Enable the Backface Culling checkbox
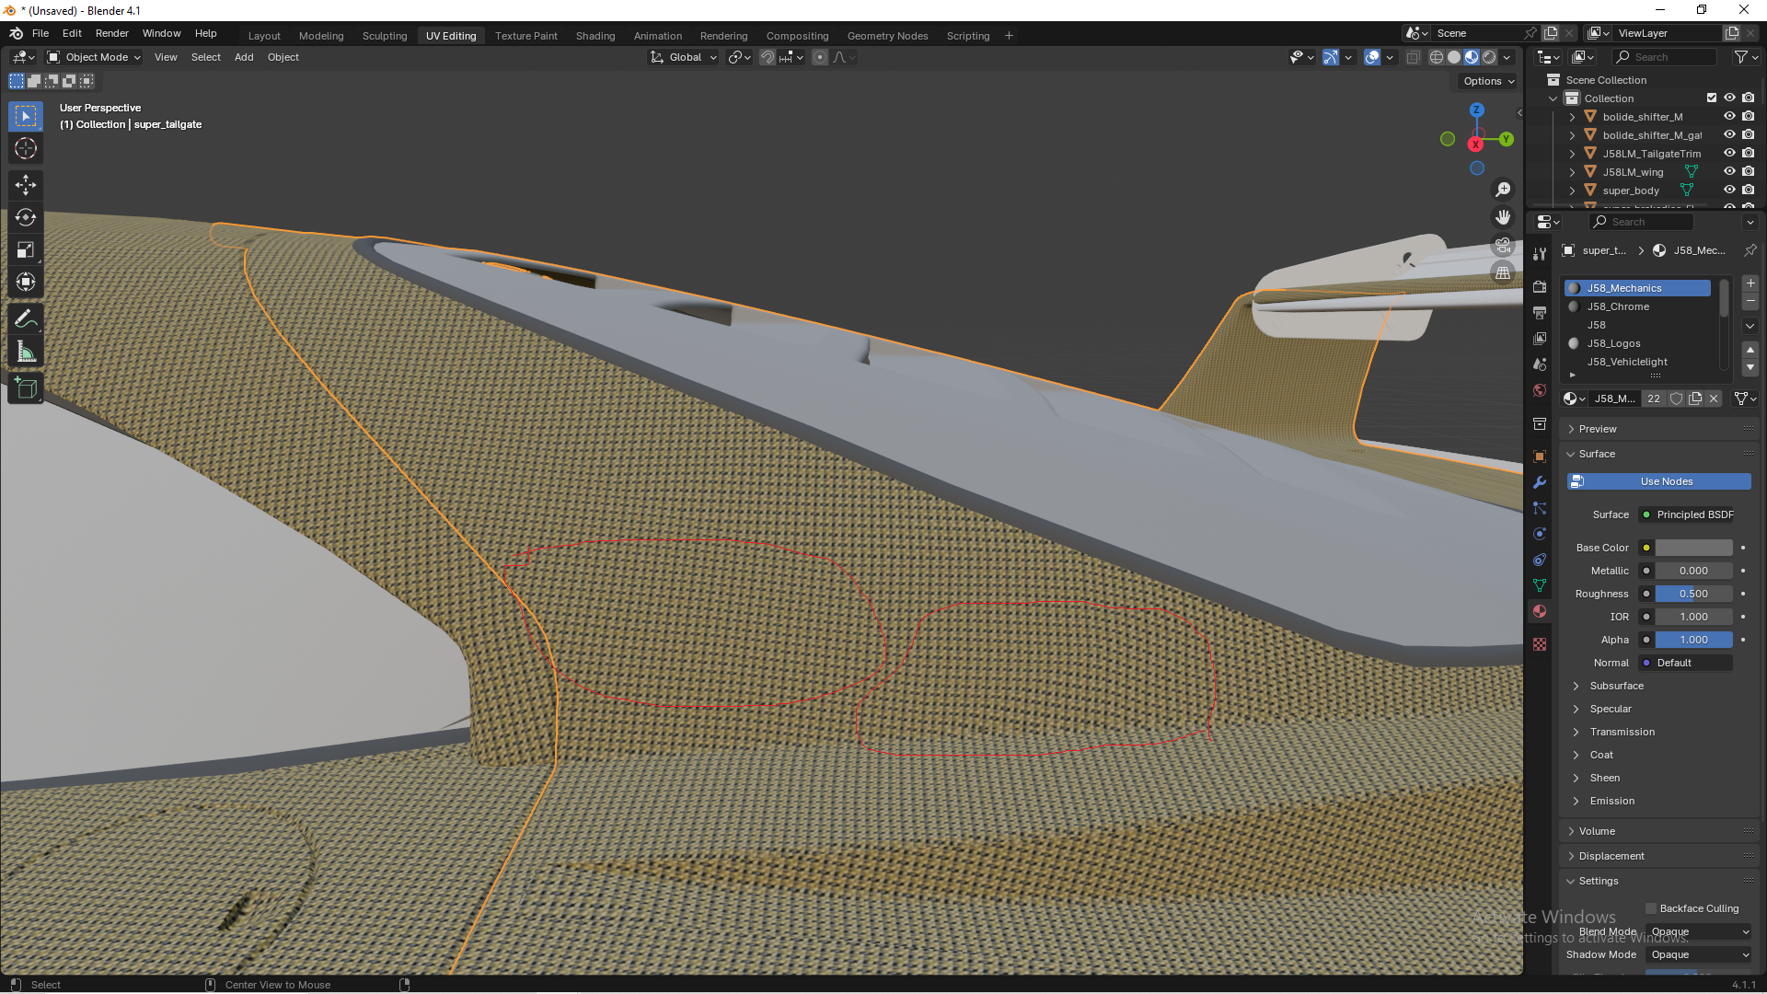 click(1651, 908)
